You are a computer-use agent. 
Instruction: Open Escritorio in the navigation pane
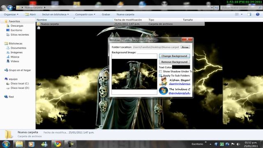pyautogui.click(x=16, y=30)
